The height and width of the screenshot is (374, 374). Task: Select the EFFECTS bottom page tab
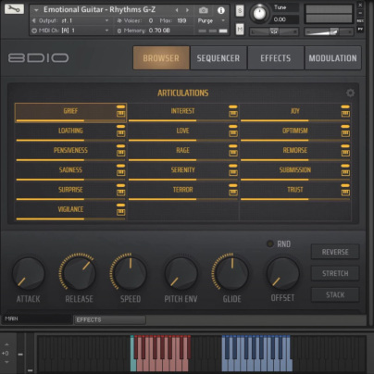pos(109,319)
